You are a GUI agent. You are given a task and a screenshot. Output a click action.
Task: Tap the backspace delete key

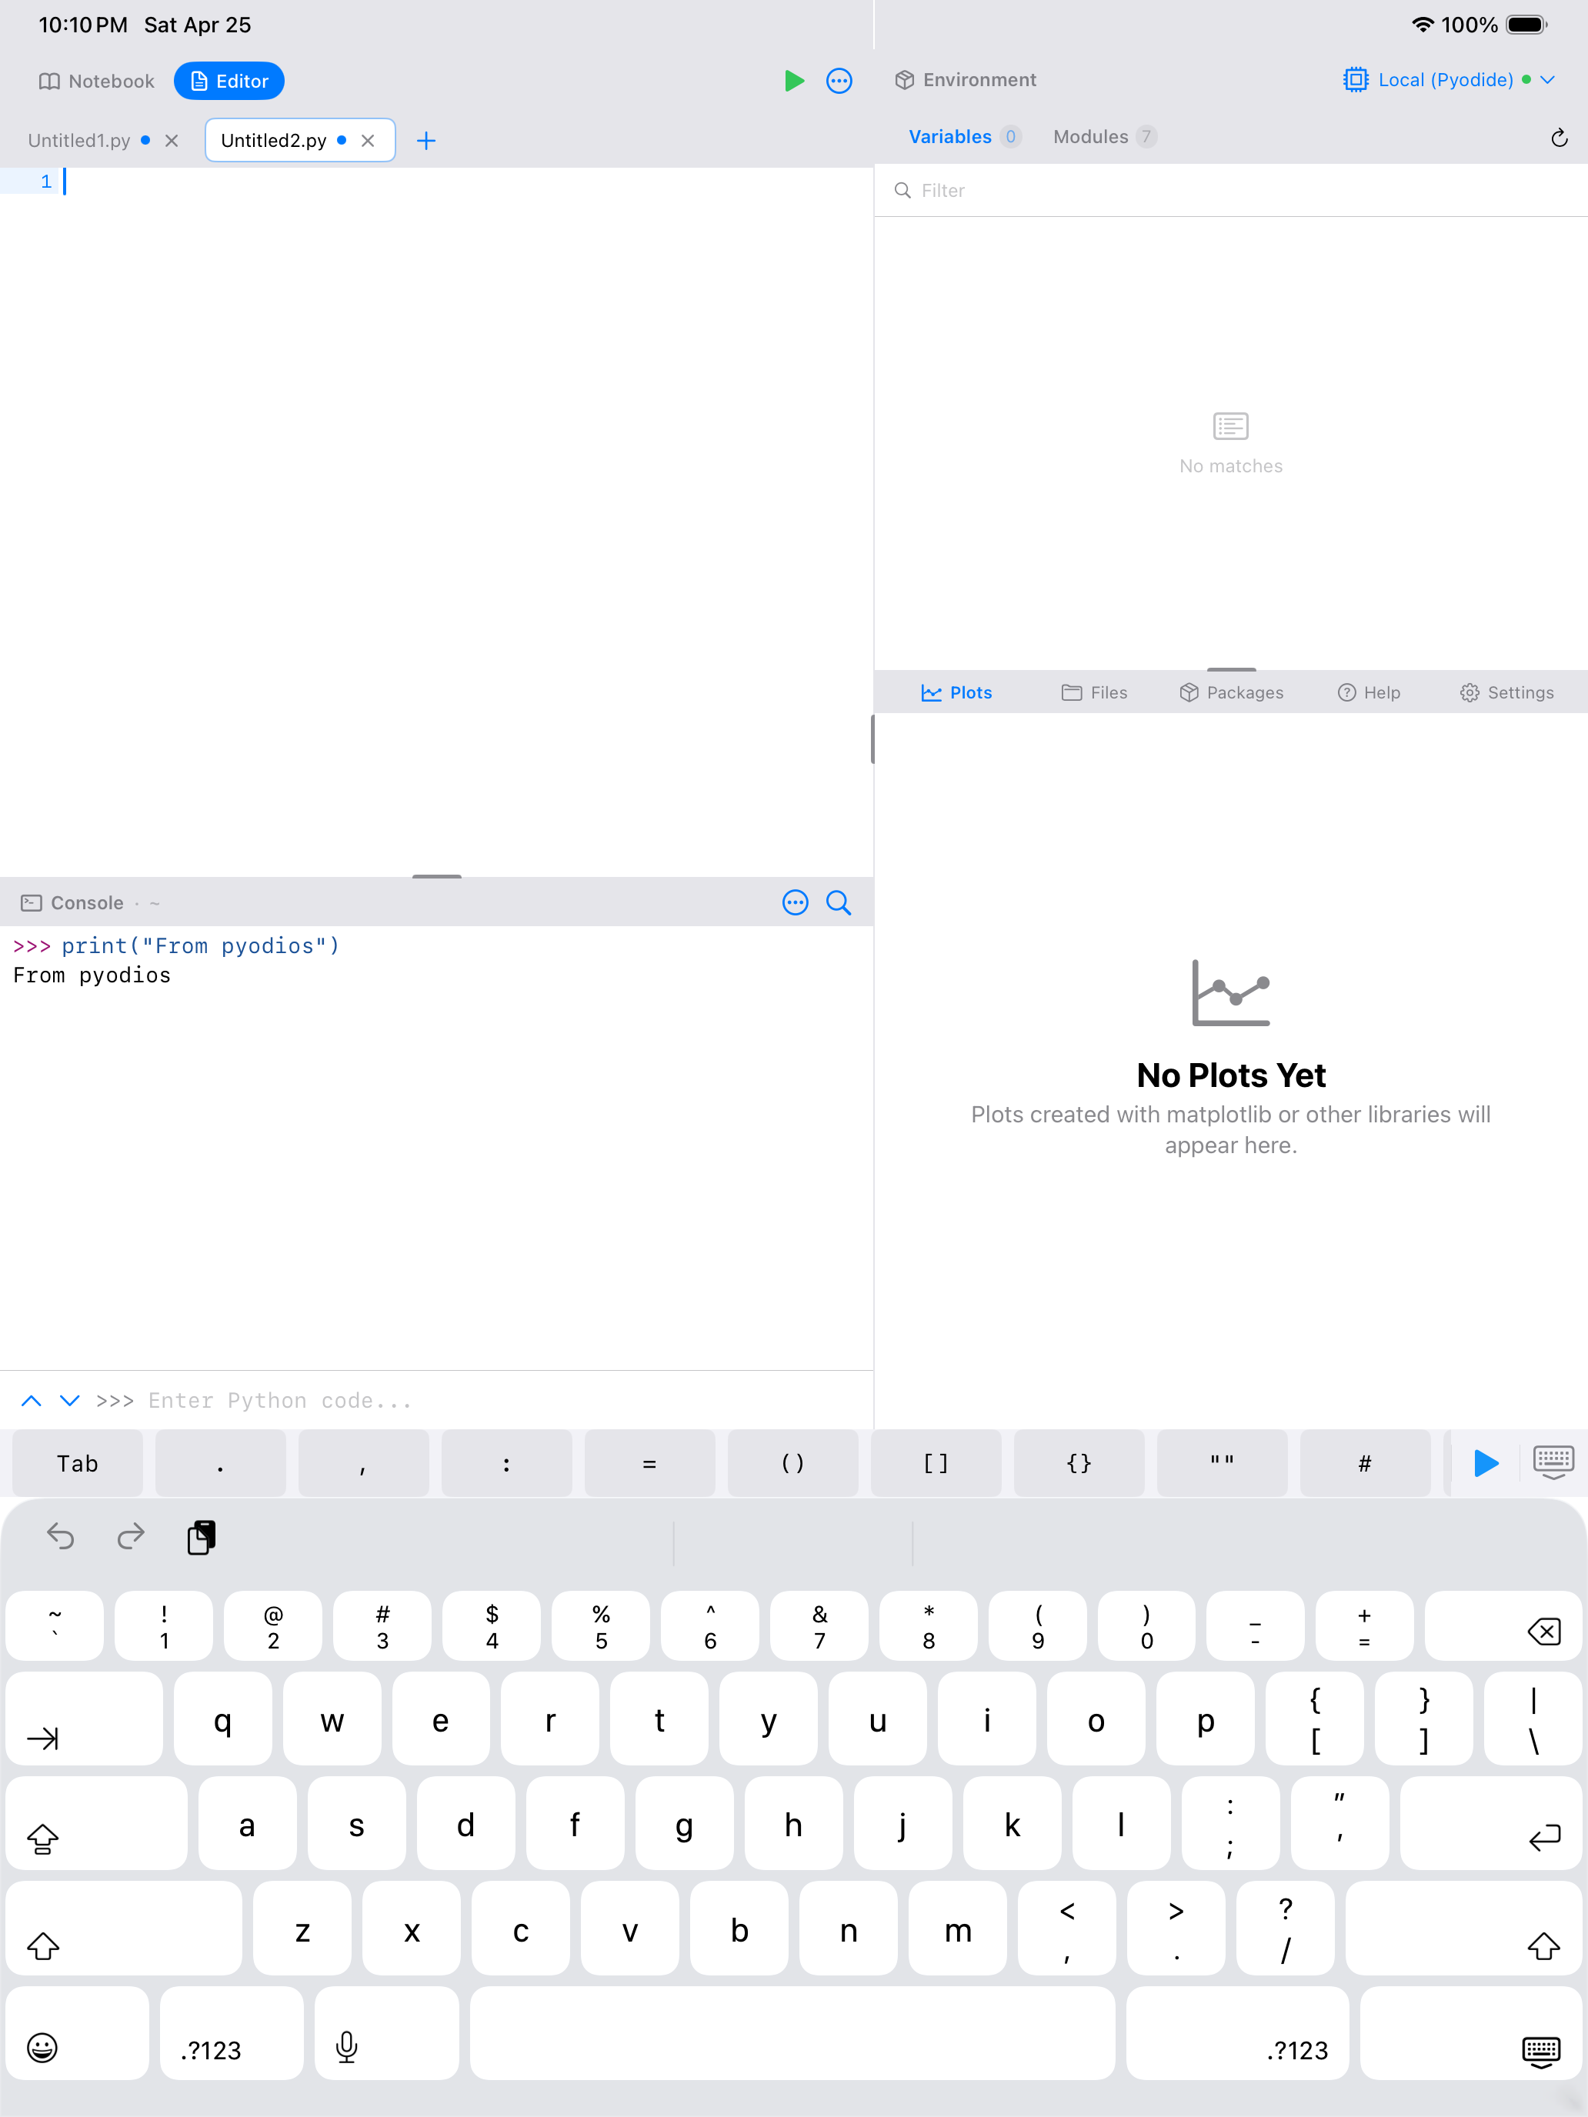click(1503, 1626)
